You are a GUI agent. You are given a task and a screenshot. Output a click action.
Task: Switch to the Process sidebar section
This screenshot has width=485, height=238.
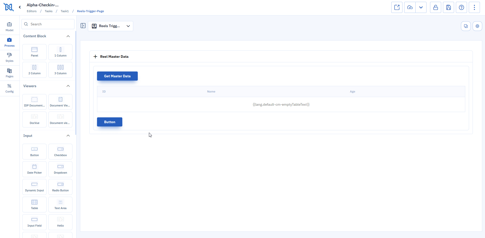coord(9,42)
